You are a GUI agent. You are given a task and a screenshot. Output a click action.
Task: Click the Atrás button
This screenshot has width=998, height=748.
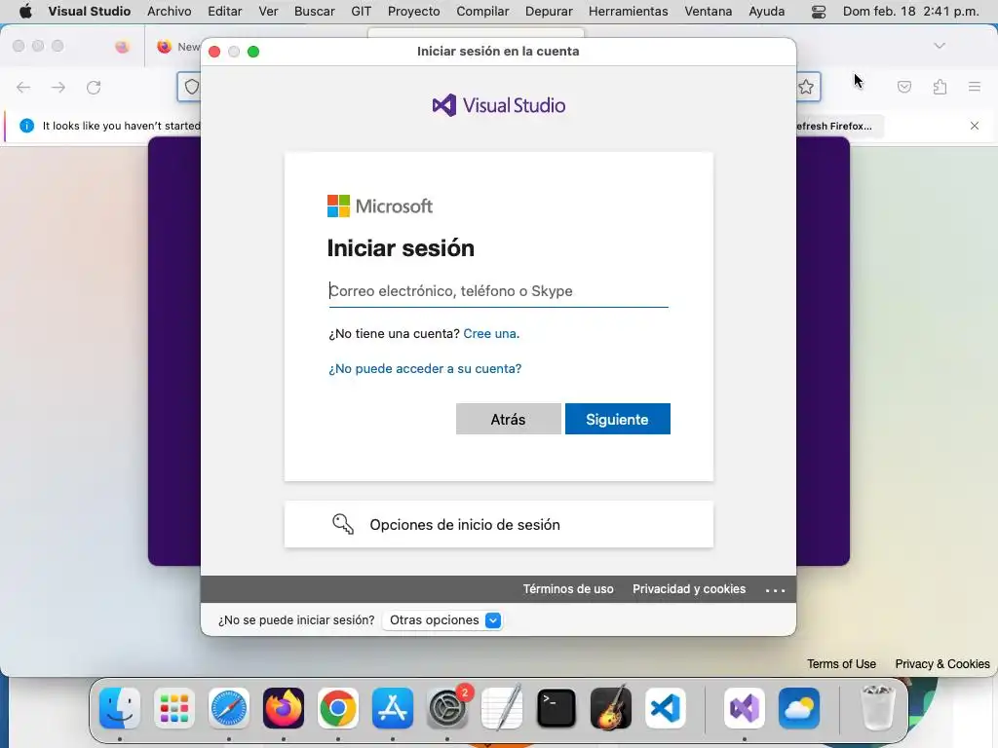coord(509,419)
